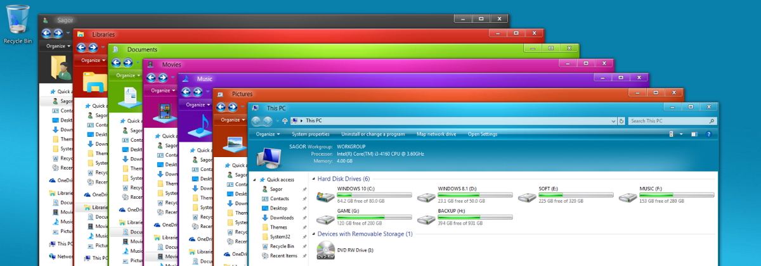Click Open Settings in This PC toolbar
Screen dimensions: 761x266
click(x=483, y=134)
